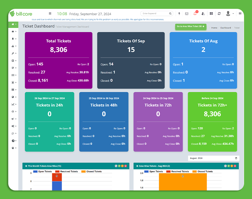This screenshot has height=199, width=252.
Task: Open the envelope messages icon
Action: coord(187,14)
